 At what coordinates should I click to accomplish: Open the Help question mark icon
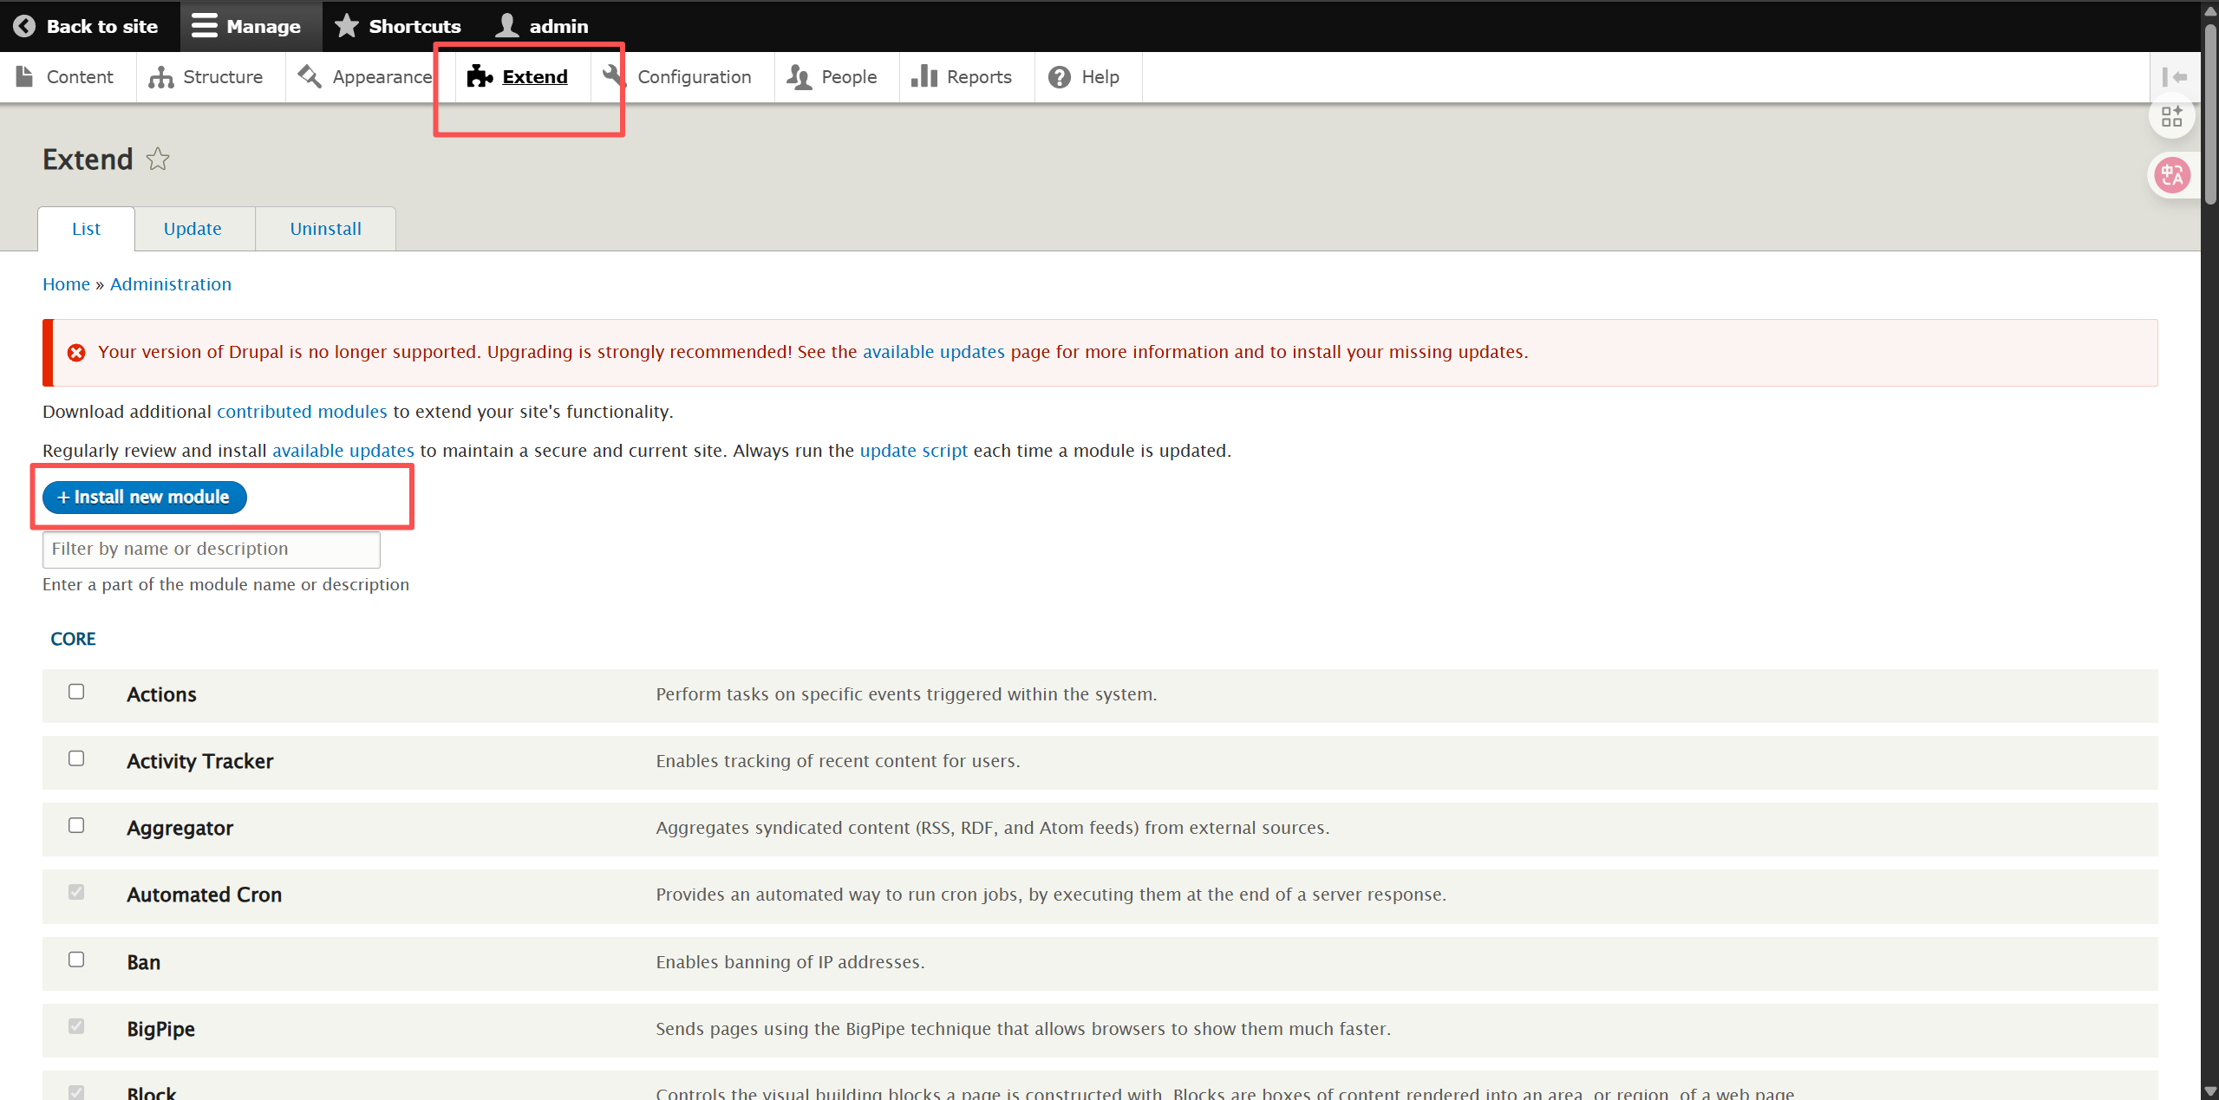(1059, 77)
